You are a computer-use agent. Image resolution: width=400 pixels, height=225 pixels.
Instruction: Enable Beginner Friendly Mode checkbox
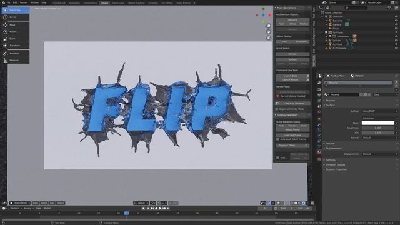coord(277,109)
